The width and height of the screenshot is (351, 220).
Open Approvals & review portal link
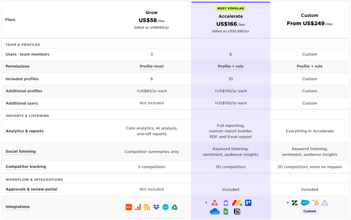coord(31,189)
